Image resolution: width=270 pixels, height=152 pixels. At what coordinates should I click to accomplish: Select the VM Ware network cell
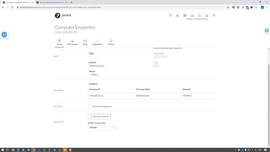tap(187, 96)
